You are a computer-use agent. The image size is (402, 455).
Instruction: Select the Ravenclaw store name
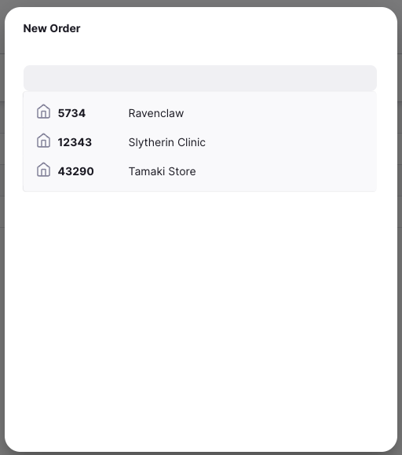(156, 113)
